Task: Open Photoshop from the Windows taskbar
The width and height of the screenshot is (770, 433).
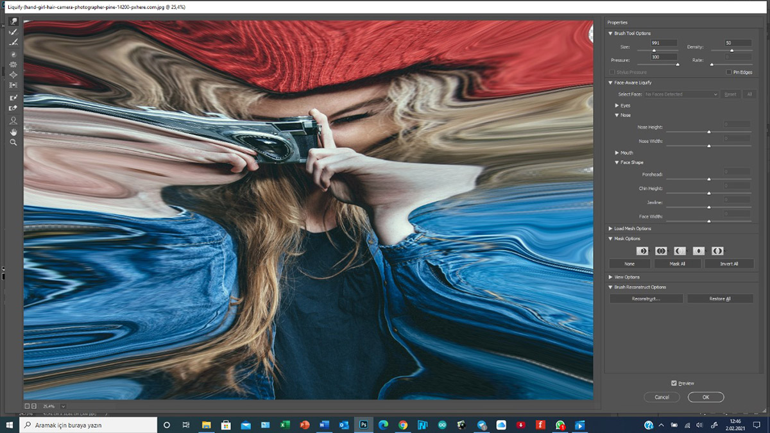Action: (x=363, y=425)
